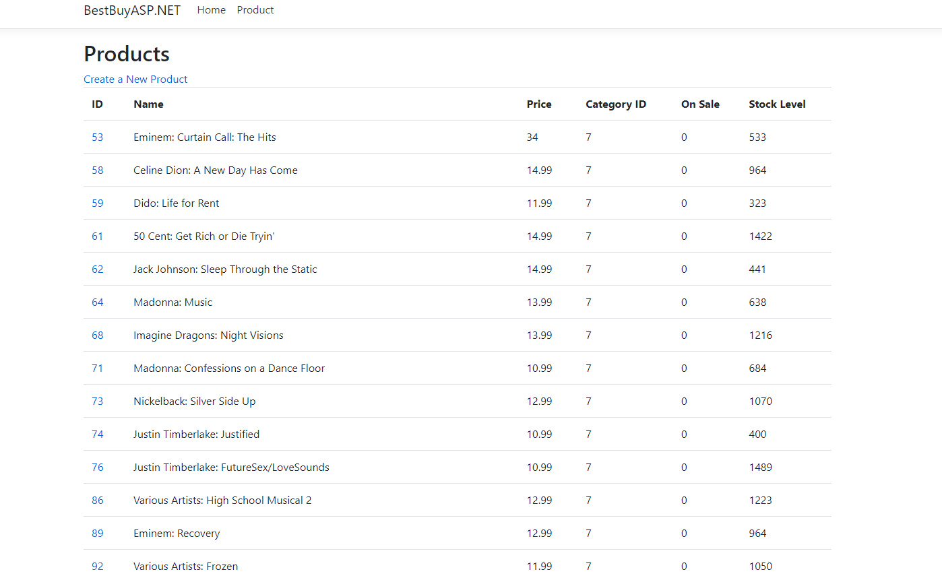
Task: Click product ID 73 link
Action: (x=98, y=402)
